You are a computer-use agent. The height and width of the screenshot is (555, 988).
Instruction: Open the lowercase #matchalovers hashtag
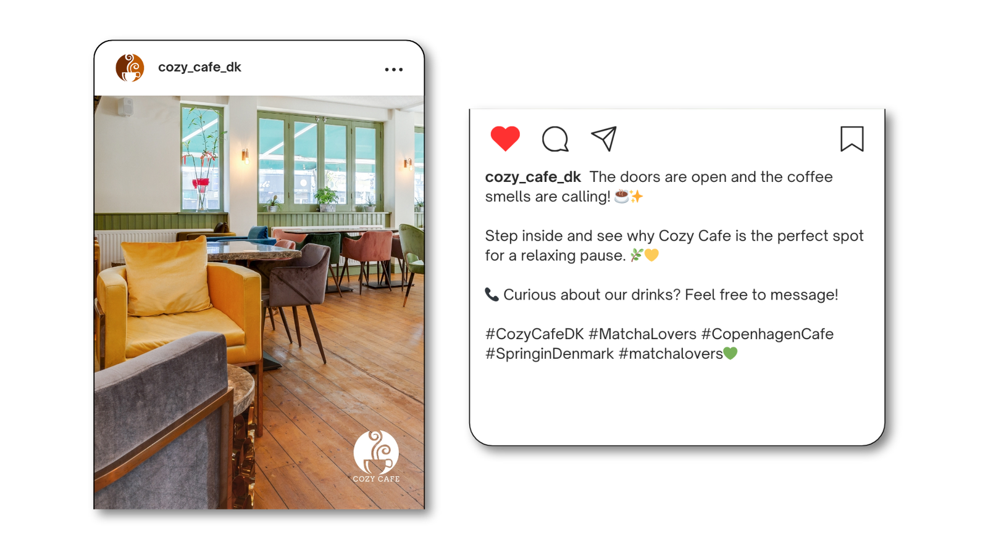click(x=671, y=353)
